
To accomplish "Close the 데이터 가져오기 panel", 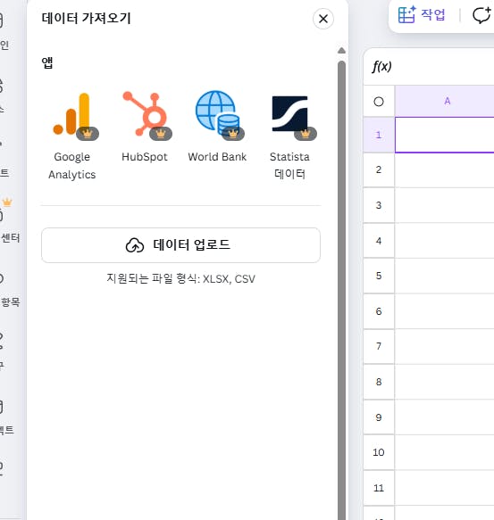I will click(x=323, y=19).
